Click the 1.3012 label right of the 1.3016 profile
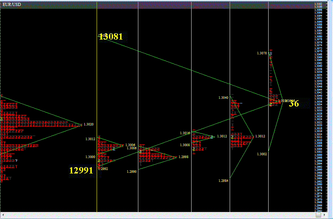 coord(222,136)
